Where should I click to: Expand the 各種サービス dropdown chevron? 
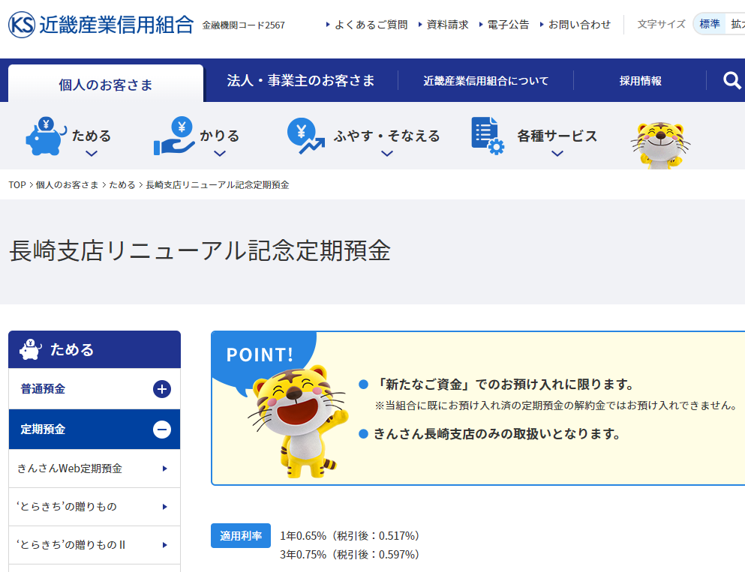[x=557, y=154]
